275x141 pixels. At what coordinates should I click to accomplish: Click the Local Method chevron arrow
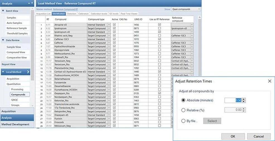pos(28,72)
